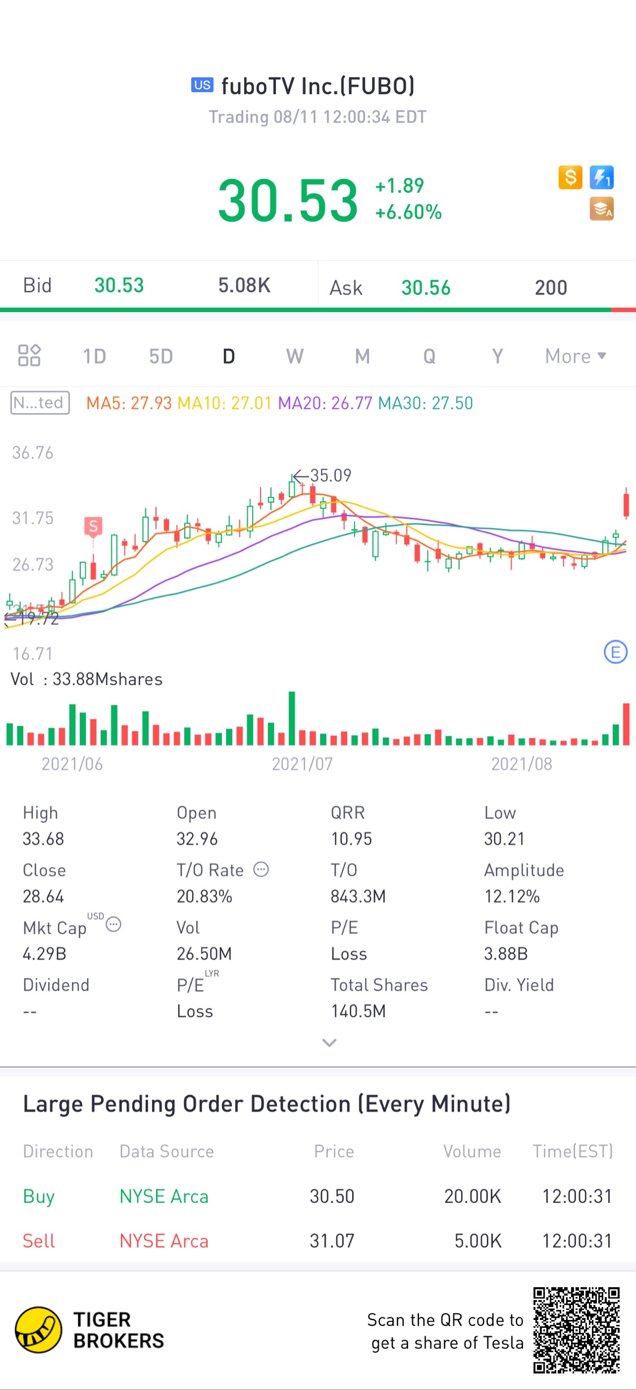This screenshot has width=636, height=1390.
Task: Switch to 5D chart tab
Action: click(x=161, y=356)
